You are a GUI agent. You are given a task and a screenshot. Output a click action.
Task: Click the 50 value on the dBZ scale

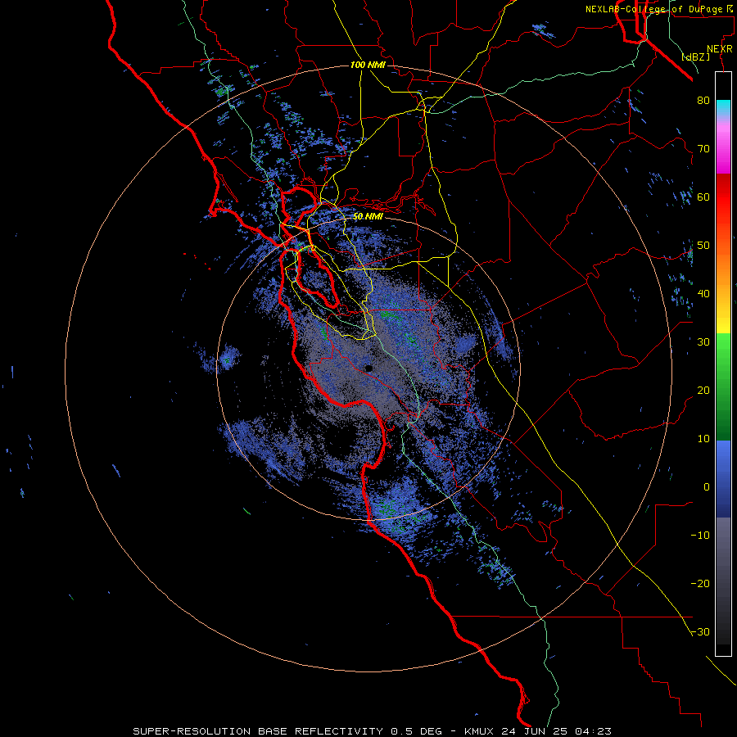pos(703,246)
